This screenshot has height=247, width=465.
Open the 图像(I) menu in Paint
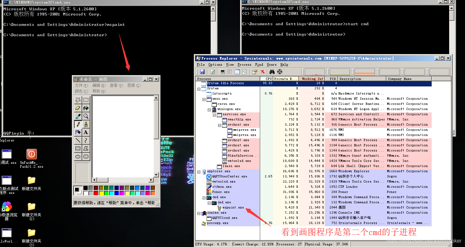point(134,85)
